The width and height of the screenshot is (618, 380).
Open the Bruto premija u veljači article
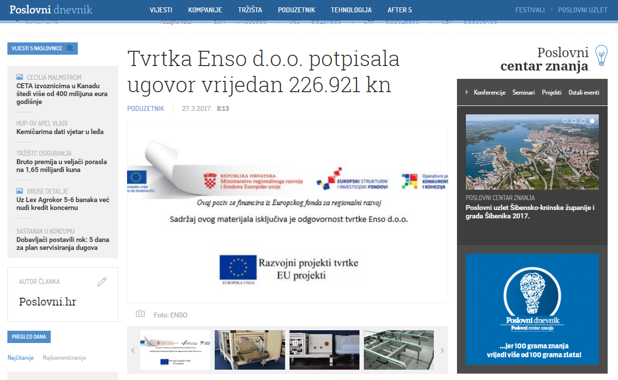click(62, 166)
